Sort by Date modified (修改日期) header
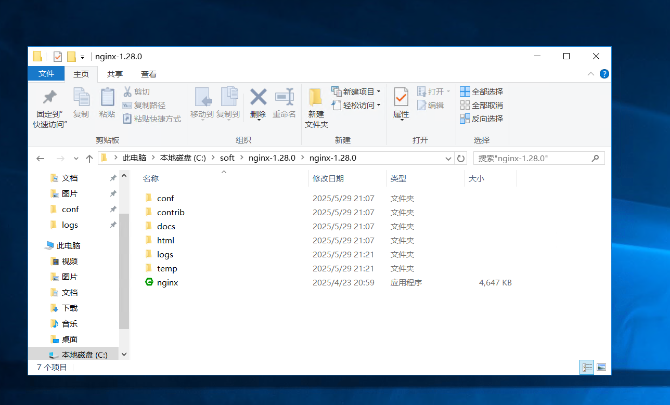The width and height of the screenshot is (670, 405). click(328, 178)
